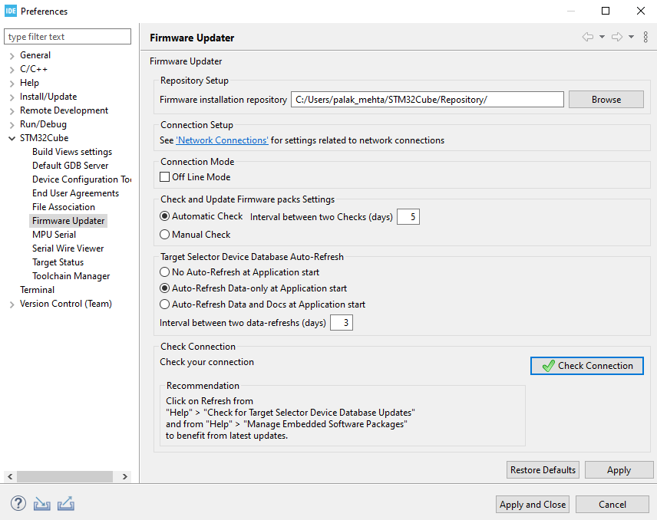
Task: Open the back history dropdown arrow
Action: (602, 37)
